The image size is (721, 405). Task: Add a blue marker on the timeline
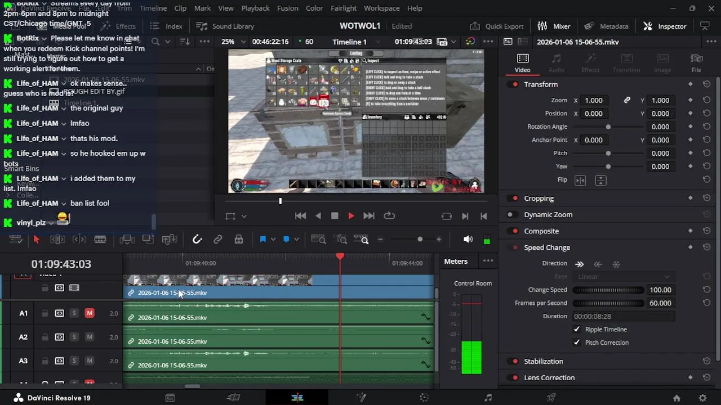coord(286,240)
